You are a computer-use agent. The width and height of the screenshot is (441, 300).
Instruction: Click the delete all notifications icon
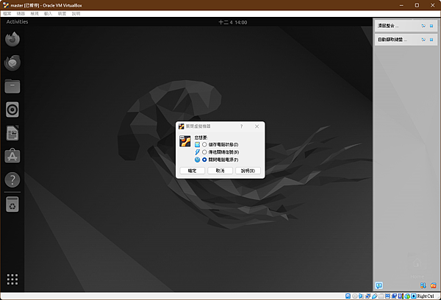[434, 285]
